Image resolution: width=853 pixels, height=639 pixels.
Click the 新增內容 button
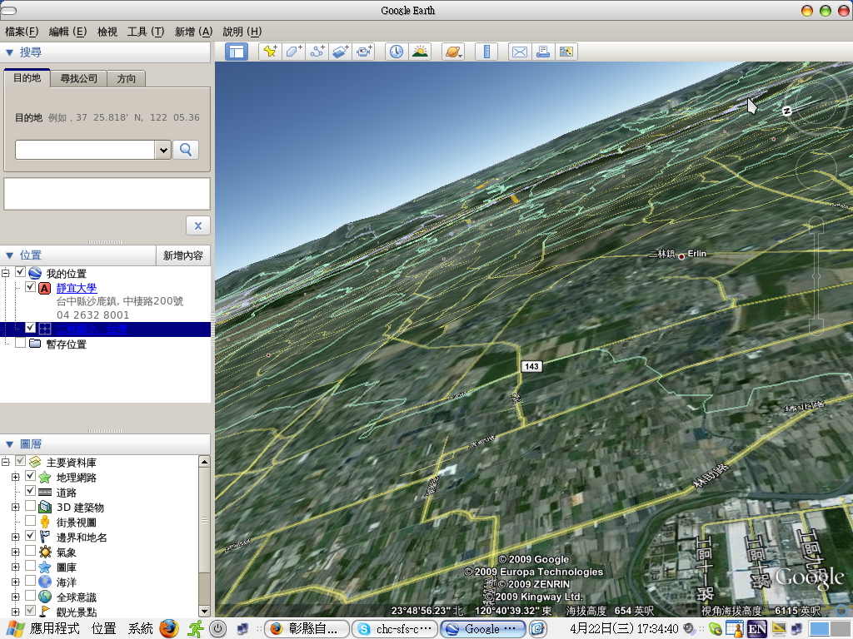(183, 255)
